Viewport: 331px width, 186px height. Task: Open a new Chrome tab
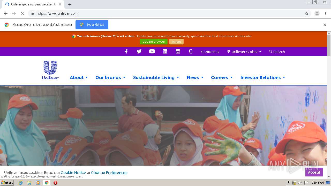(70, 4)
